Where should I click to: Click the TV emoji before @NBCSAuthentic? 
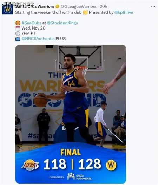pos(18,39)
